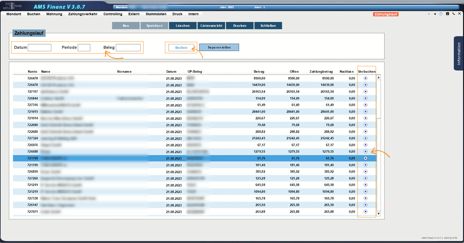This screenshot has height=243, width=464.
Task: Toggle Verbuchen for account 727071 row
Action: [x=365, y=211]
